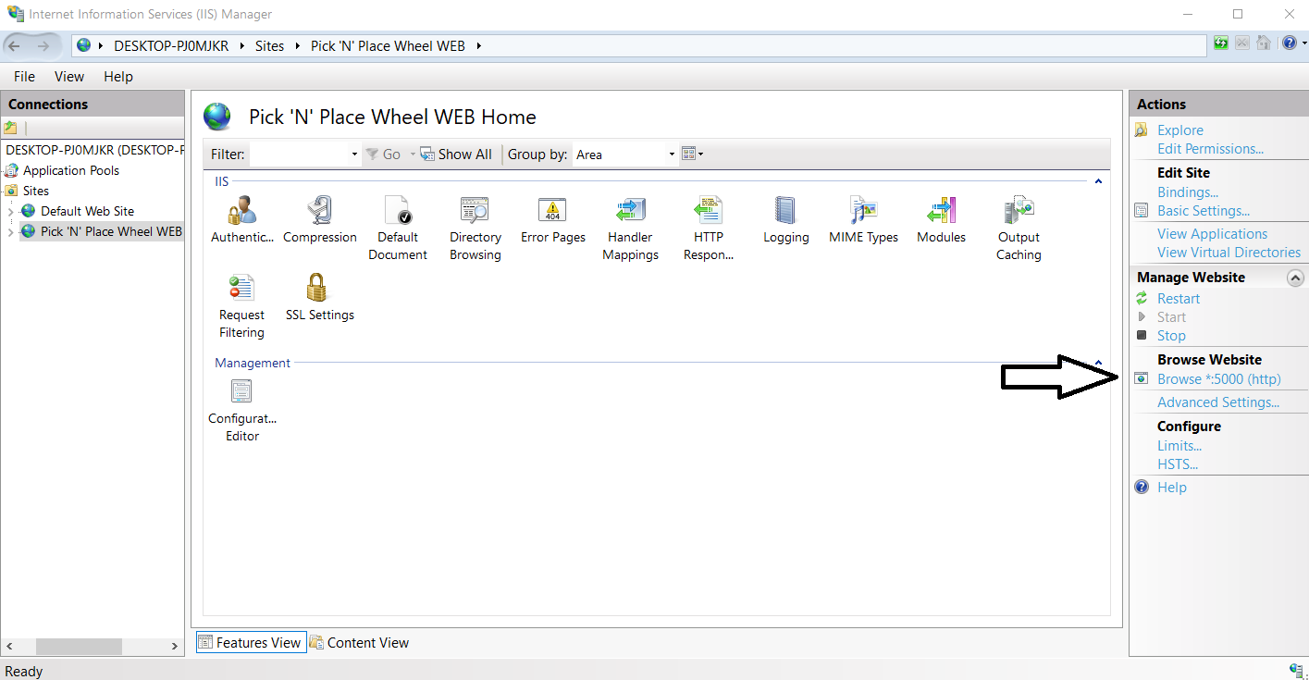This screenshot has width=1309, height=680.
Task: Open the SSL Settings feature
Action: [320, 298]
